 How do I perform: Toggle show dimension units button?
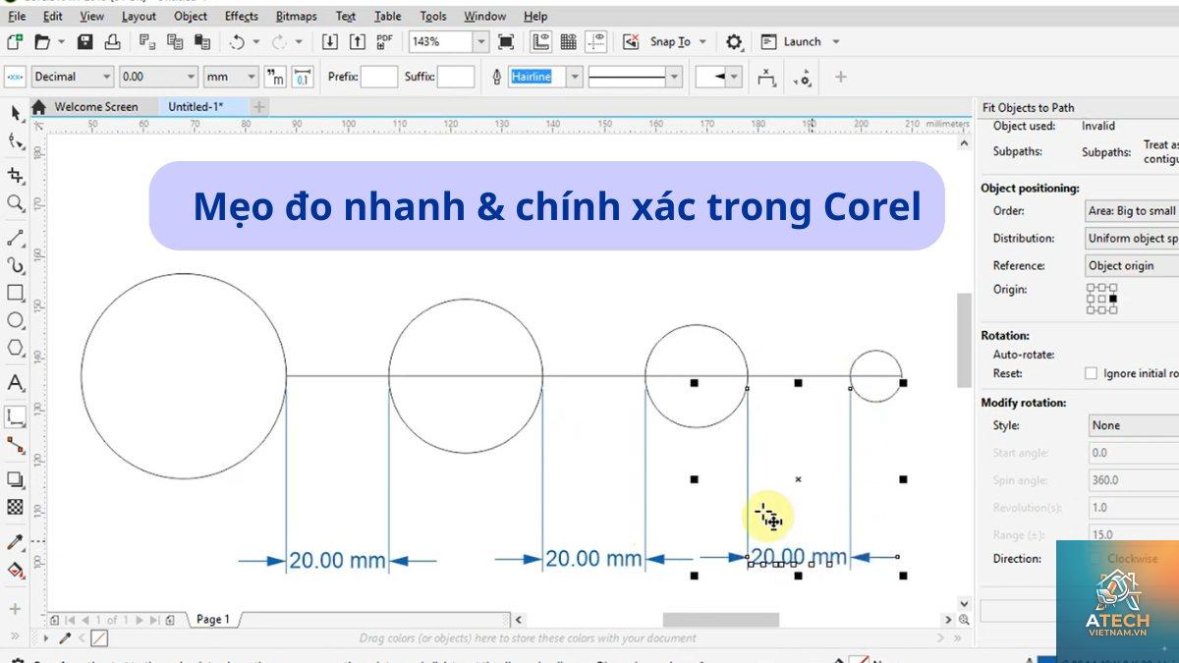coord(275,77)
